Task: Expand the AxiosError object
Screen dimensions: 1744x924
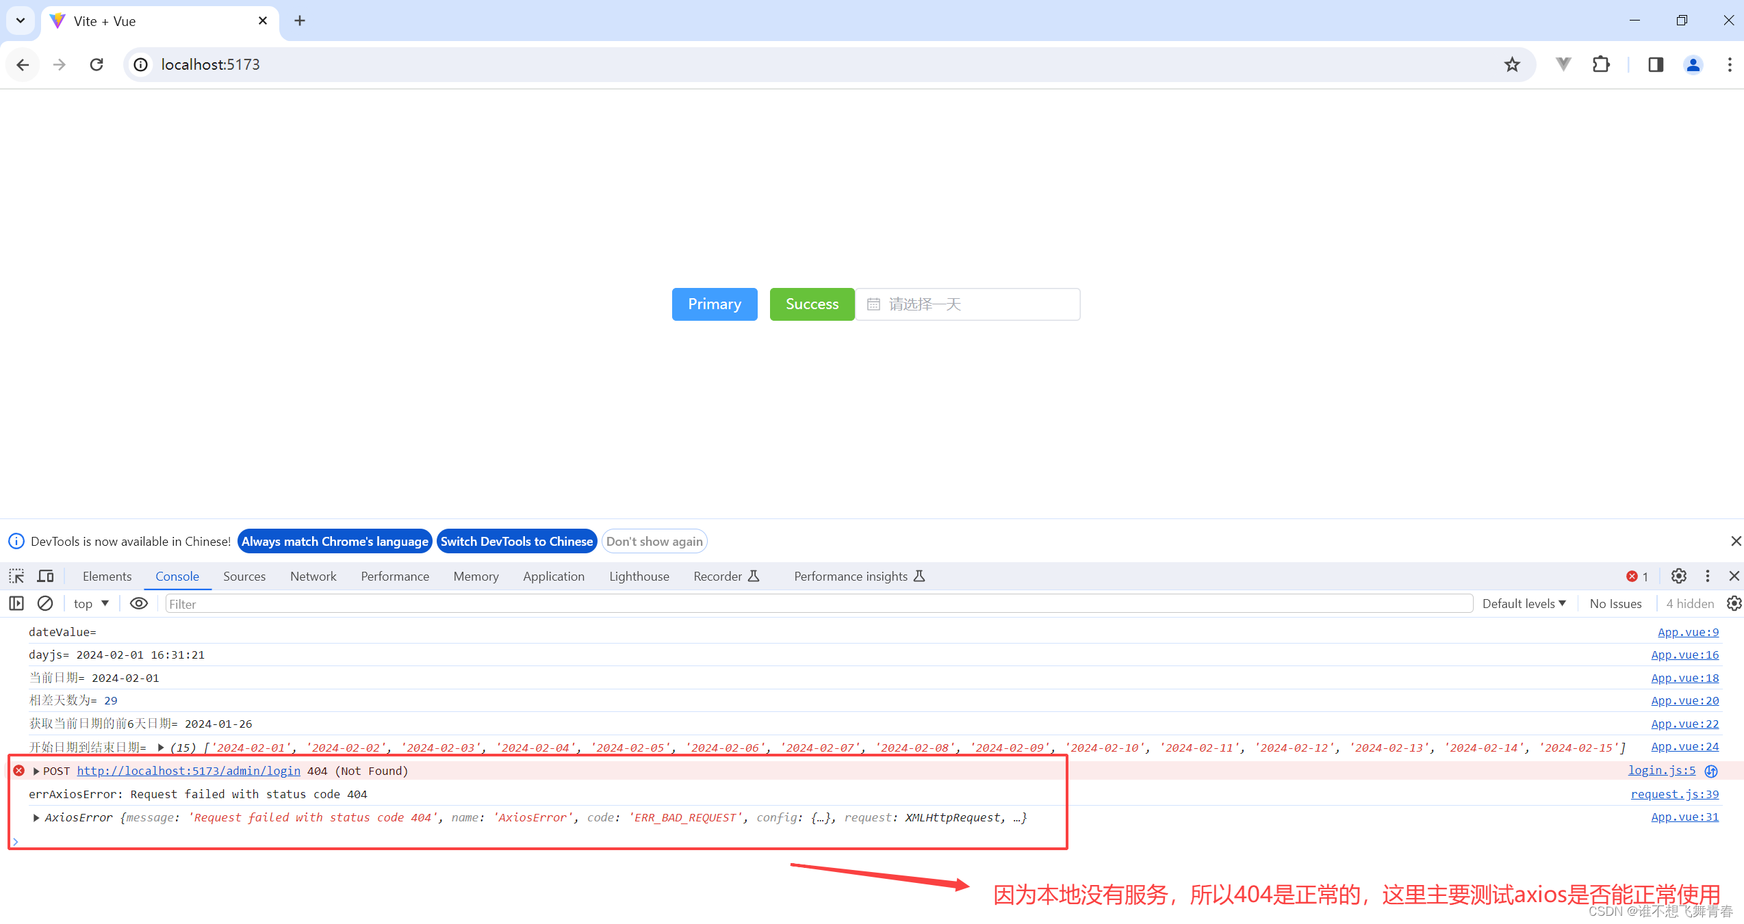Action: (x=32, y=817)
